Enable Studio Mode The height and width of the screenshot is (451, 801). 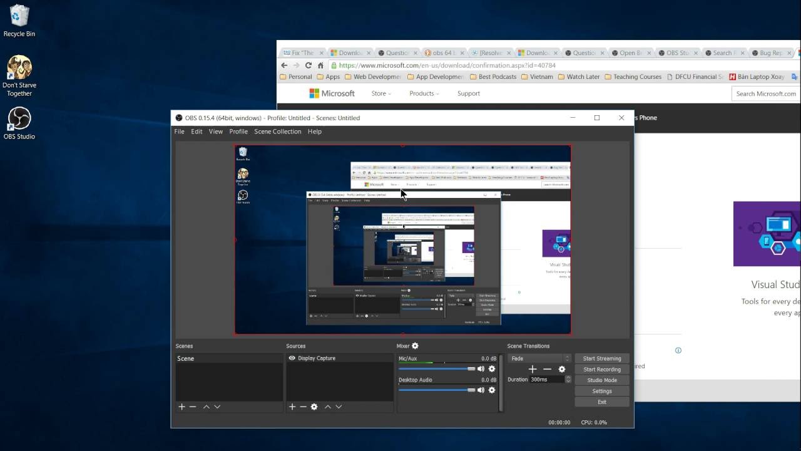602,380
